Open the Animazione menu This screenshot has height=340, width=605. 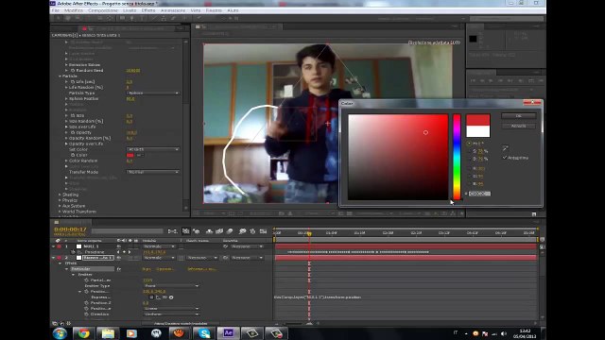(173, 10)
